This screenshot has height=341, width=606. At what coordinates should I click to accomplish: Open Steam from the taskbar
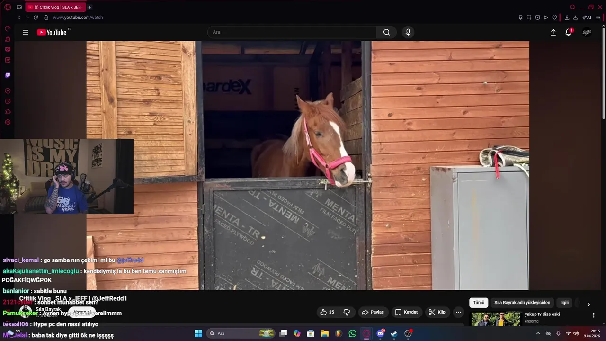click(x=394, y=333)
